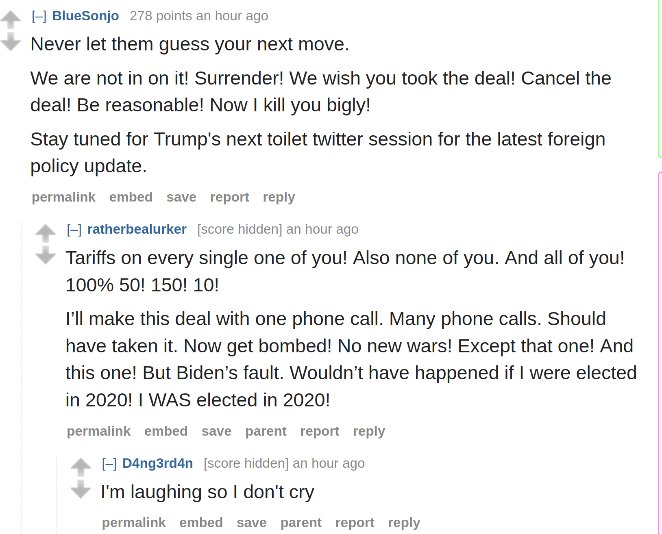This screenshot has height=534, width=662.
Task: Open permalink for BlueSonjo's comment
Action: pos(64,197)
